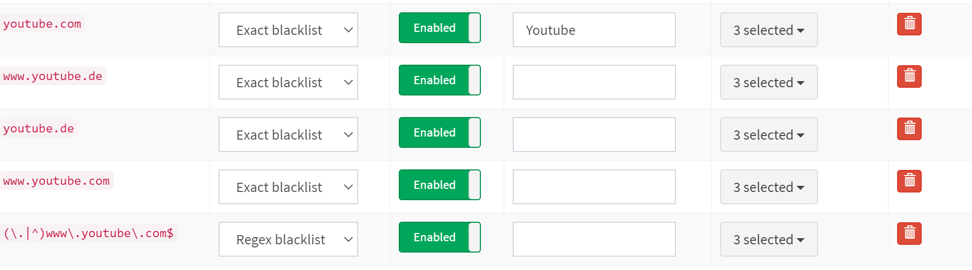
Task: Remove the youtube.de entry using trash icon
Action: (x=909, y=129)
